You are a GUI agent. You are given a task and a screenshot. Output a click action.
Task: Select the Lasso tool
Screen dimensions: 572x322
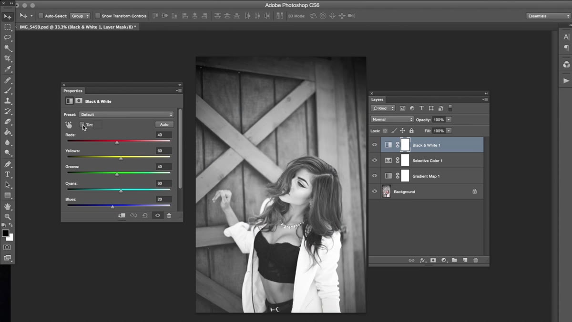(x=8, y=38)
